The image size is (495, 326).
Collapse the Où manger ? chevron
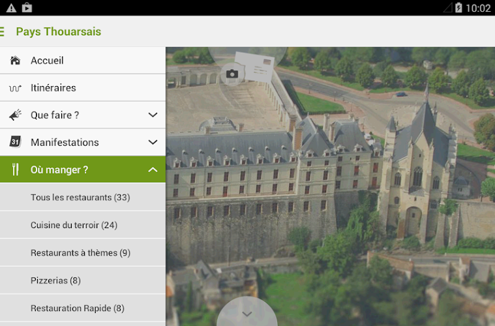coord(153,170)
